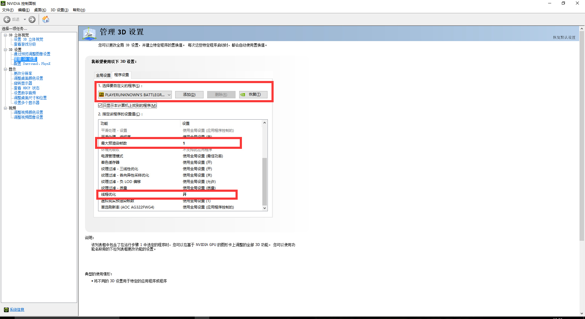
Task: Select the 纹理过滤 - 三线性优化 row
Action: pos(180,169)
